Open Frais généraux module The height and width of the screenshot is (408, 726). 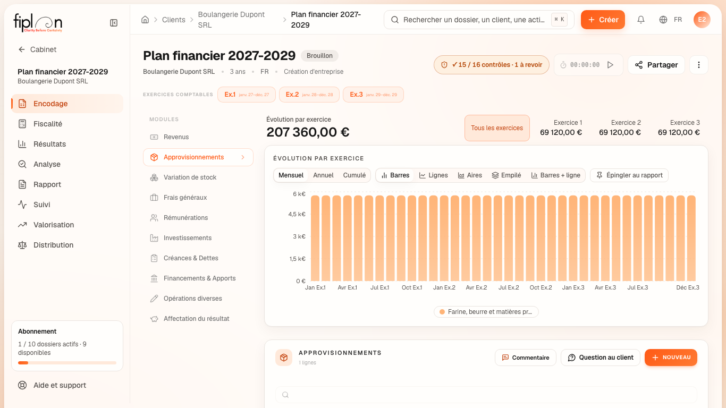tap(198, 198)
